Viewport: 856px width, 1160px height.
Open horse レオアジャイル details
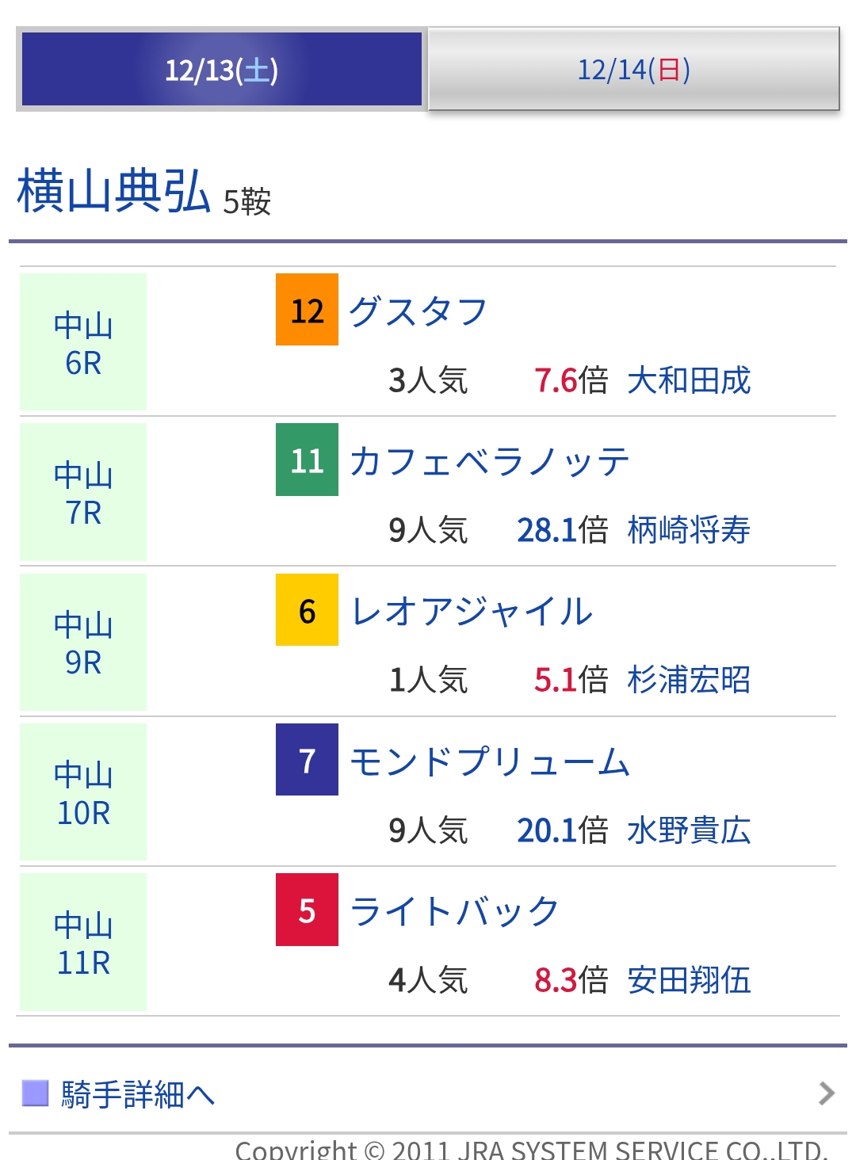coord(472,612)
